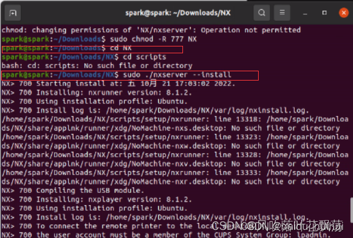Click the window title spark@spark: ~/Downloads/NX
353x238 pixels.
[x=178, y=13]
